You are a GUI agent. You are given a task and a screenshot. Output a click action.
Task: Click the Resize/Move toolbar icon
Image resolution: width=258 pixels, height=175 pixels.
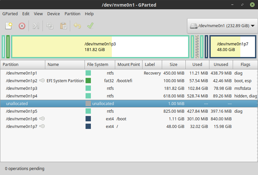[36, 26]
